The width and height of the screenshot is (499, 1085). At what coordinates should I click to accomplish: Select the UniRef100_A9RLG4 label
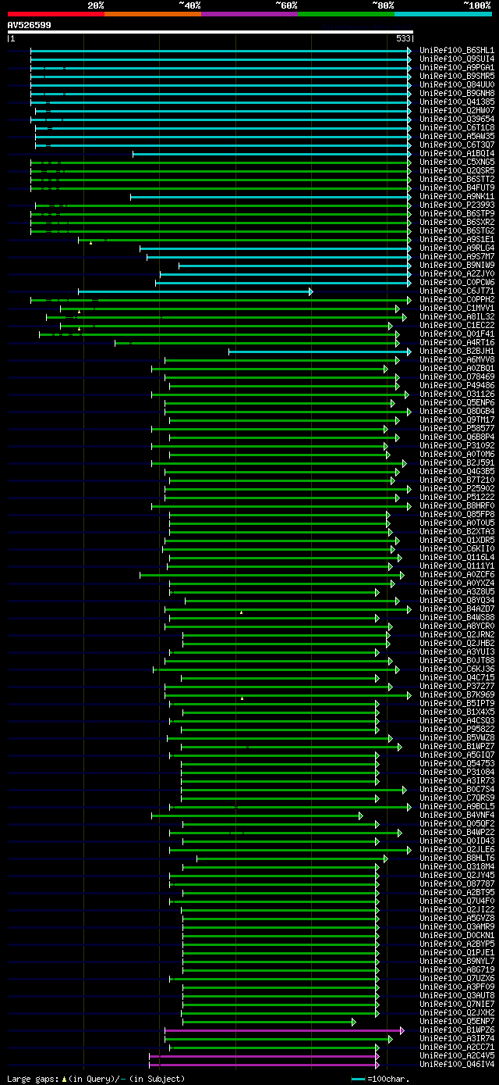point(457,248)
